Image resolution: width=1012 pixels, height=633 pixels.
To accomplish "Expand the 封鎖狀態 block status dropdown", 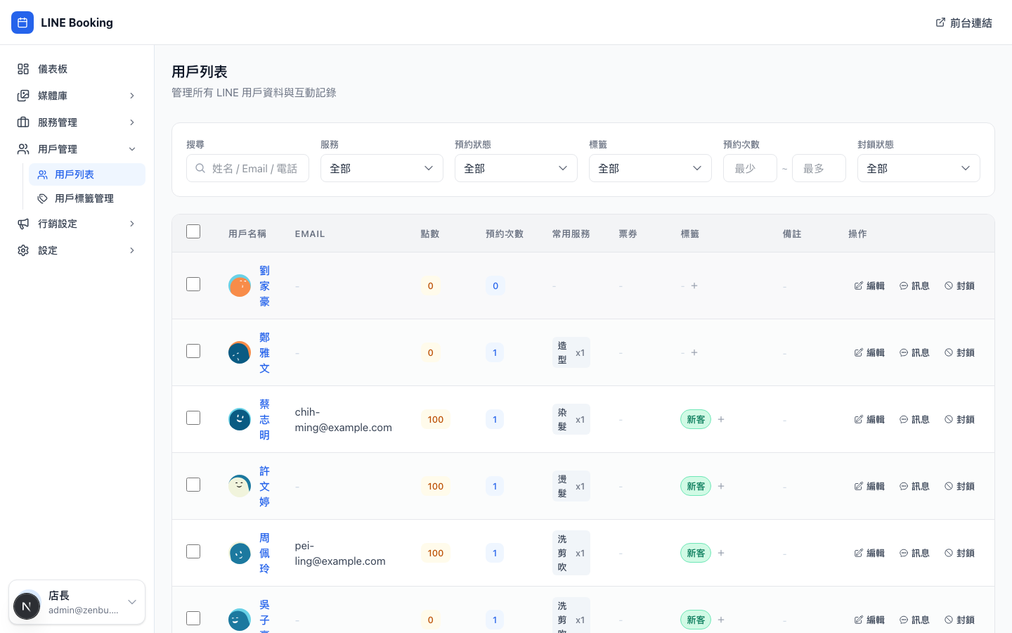I will [919, 168].
